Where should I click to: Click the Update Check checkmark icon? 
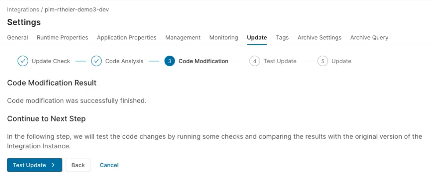pyautogui.click(x=23, y=61)
